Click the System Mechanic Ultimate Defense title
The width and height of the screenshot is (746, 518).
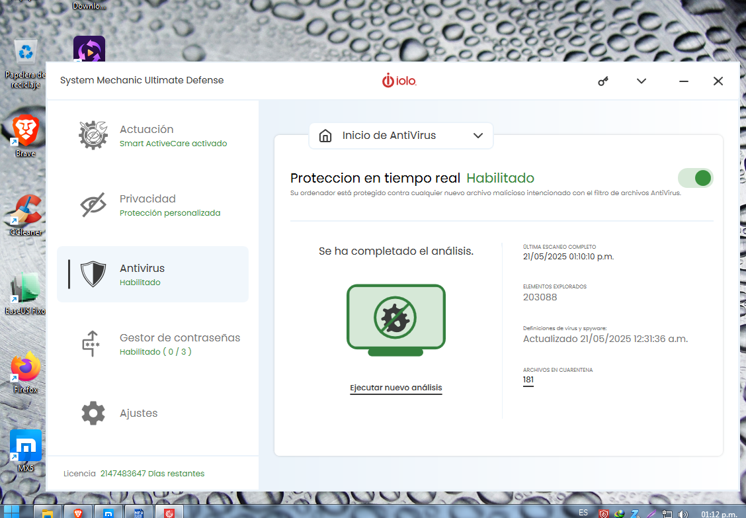(x=142, y=80)
